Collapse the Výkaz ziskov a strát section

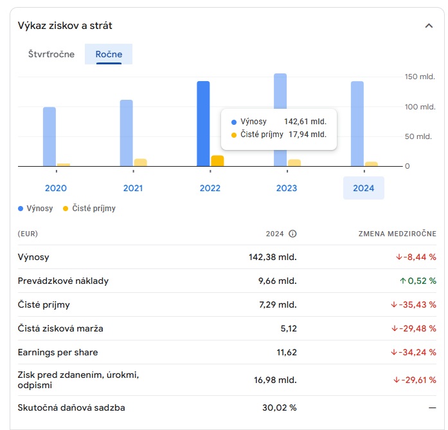[429, 26]
